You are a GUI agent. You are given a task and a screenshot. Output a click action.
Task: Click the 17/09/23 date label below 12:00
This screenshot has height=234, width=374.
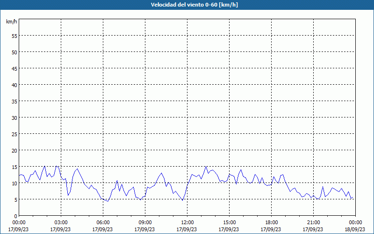(187, 229)
